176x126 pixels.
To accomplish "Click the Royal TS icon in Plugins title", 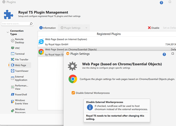I will pyautogui.click(x=4, y=2).
